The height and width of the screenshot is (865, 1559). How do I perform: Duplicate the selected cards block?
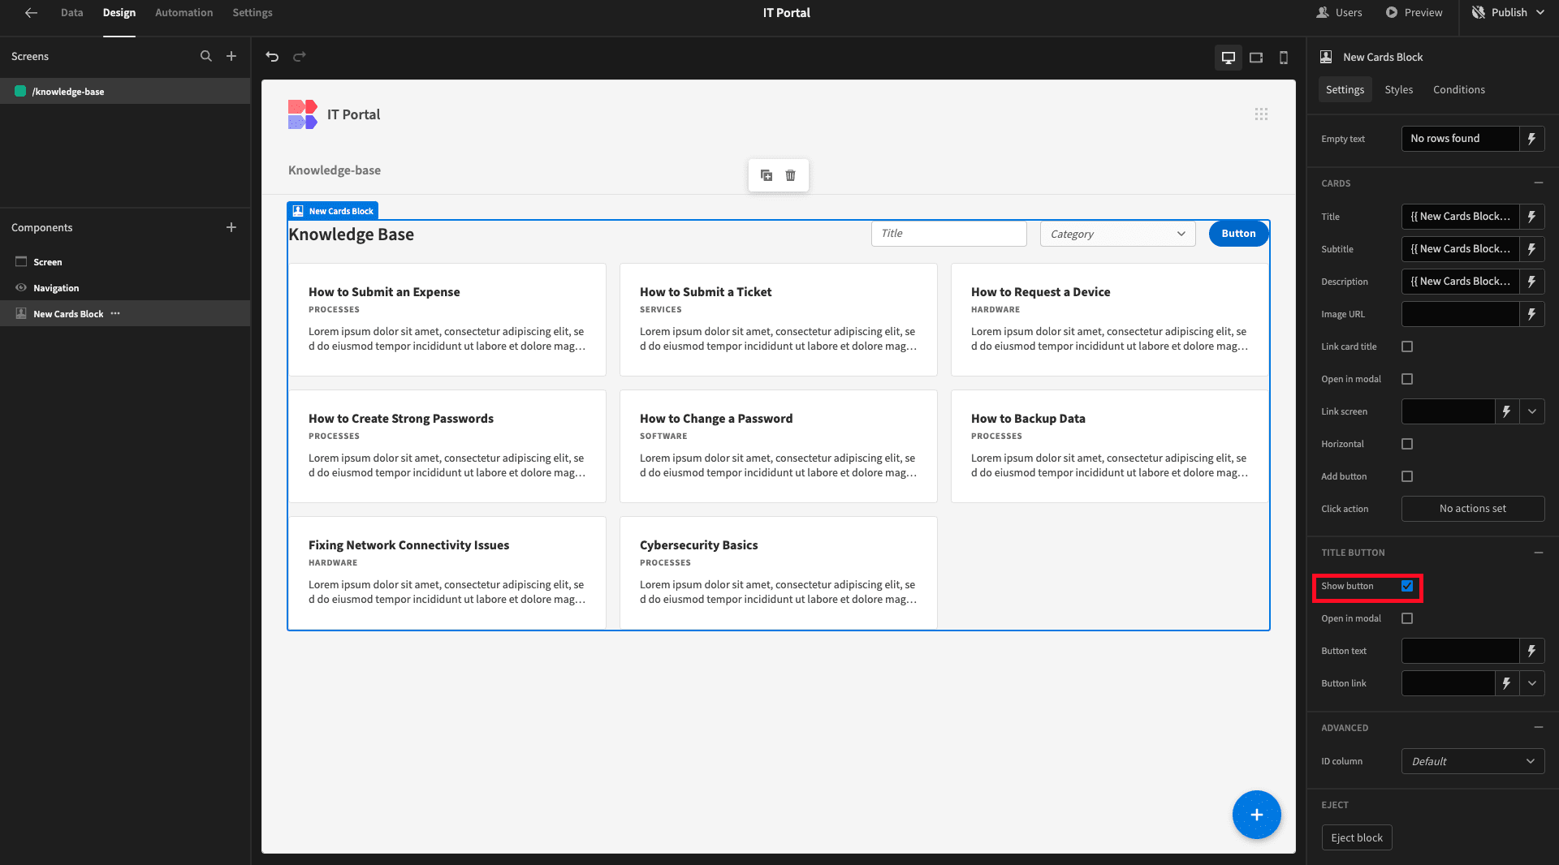[767, 175]
